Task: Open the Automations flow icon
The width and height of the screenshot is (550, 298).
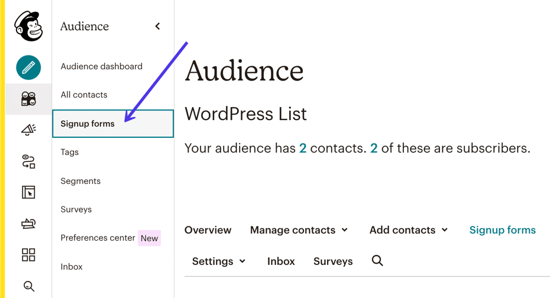Action: click(x=28, y=161)
